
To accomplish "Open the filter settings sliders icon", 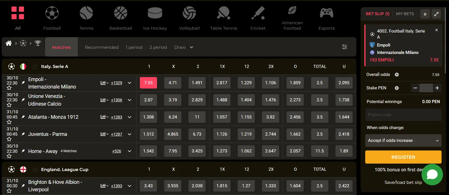I will tap(345, 47).
